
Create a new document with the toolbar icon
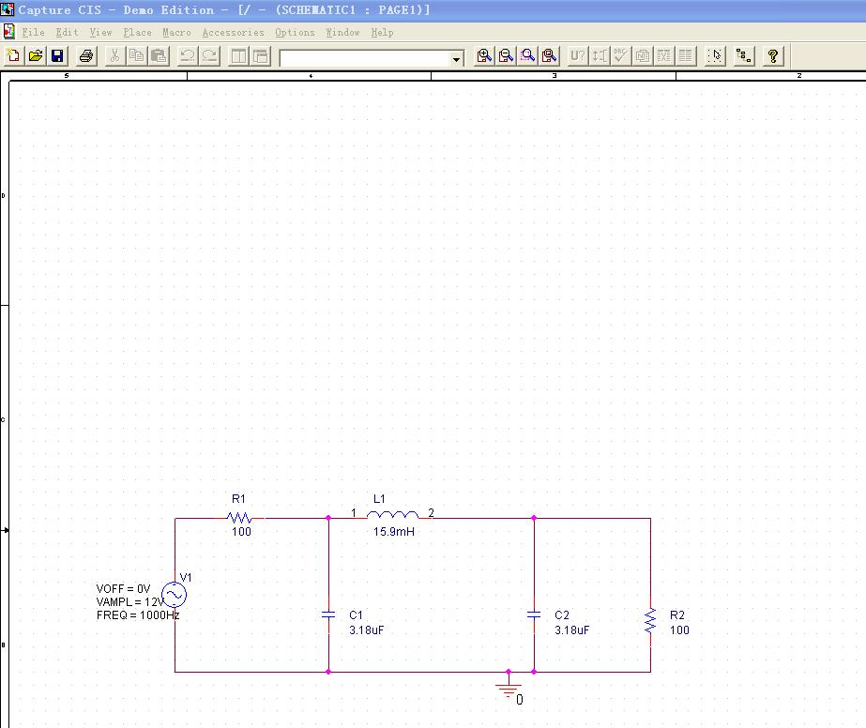14,55
